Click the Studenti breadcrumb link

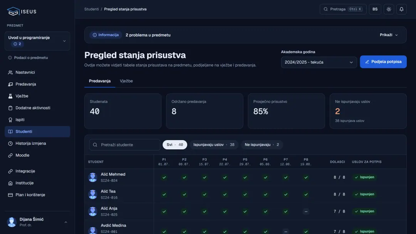tap(92, 9)
